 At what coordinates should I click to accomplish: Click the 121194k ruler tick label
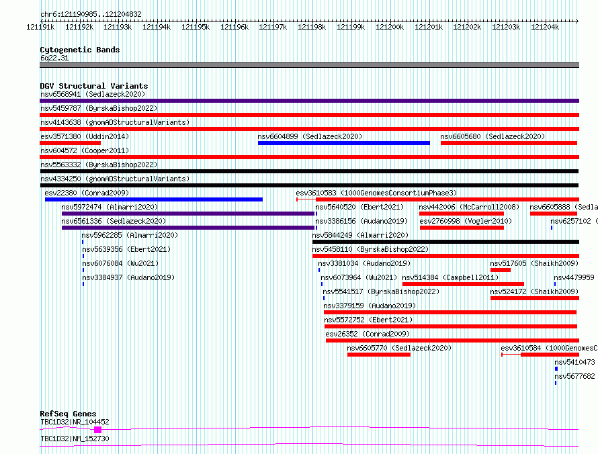[x=157, y=27]
